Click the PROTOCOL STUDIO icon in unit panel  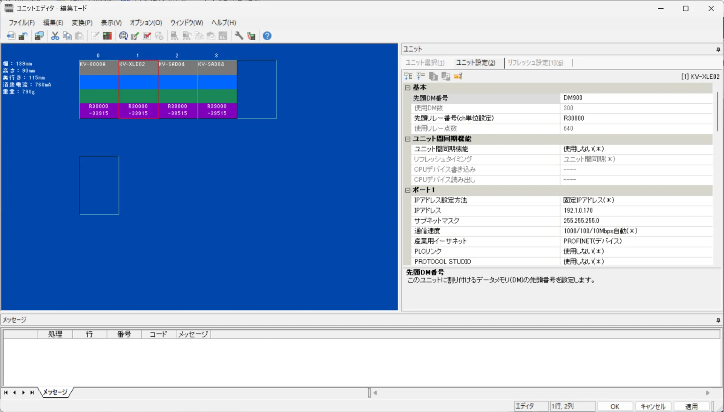[446, 76]
